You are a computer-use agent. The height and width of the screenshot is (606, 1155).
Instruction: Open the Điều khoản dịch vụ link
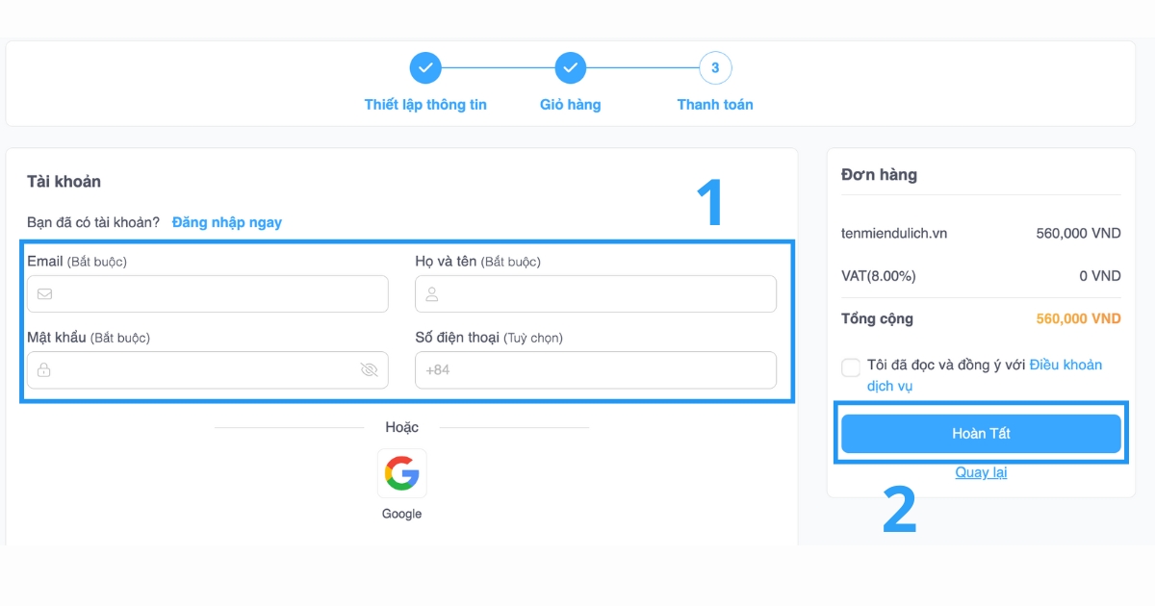1065,366
